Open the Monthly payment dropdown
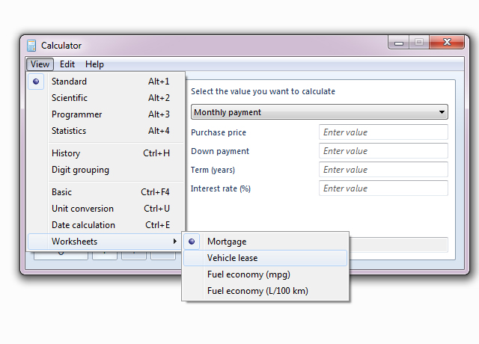 [x=320, y=112]
